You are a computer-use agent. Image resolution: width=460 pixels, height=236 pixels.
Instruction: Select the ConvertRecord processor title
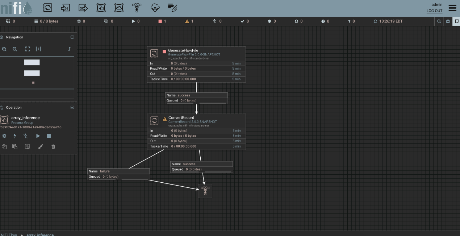(x=181, y=117)
